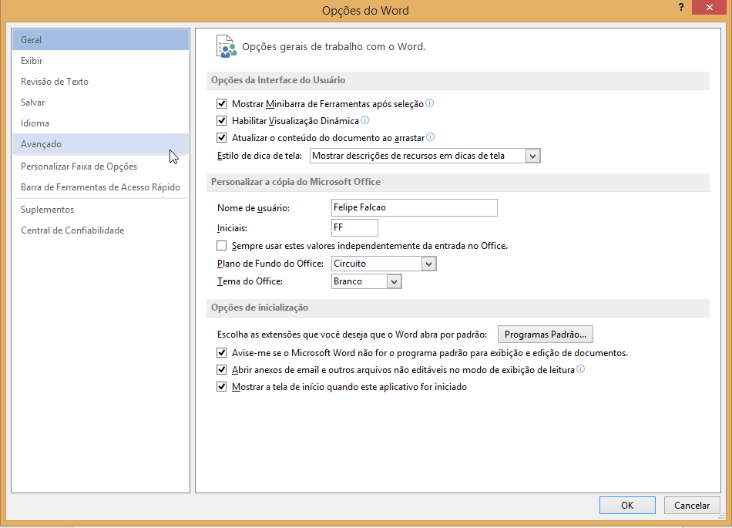The height and width of the screenshot is (528, 732).
Task: Click the Opções da Interface do Usuário heading
Action: [x=277, y=80]
